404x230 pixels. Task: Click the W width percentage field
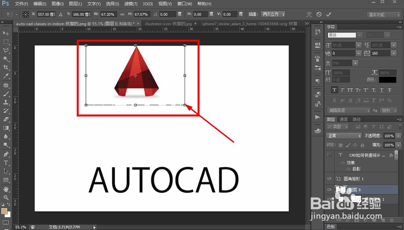(x=108, y=15)
